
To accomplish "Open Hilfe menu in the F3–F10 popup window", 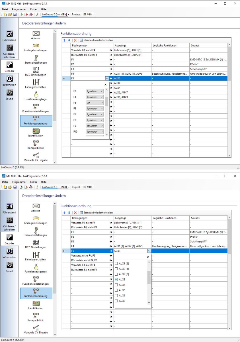I will click(x=44, y=9).
